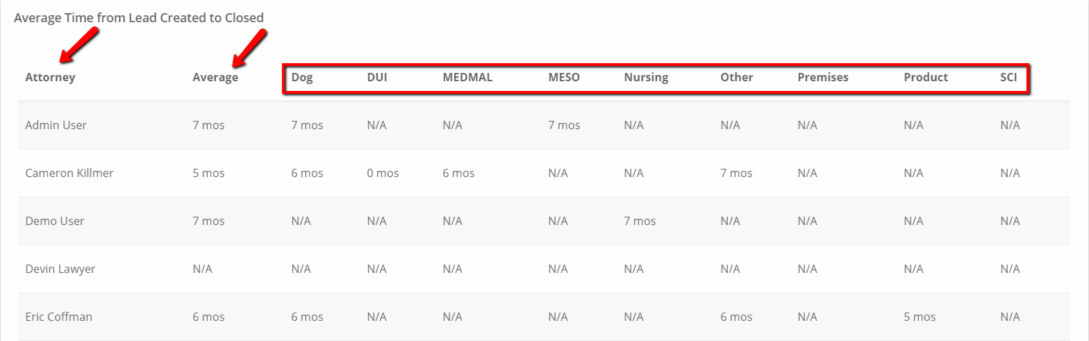Click the Admin User row name
The image size is (1089, 341).
[56, 125]
